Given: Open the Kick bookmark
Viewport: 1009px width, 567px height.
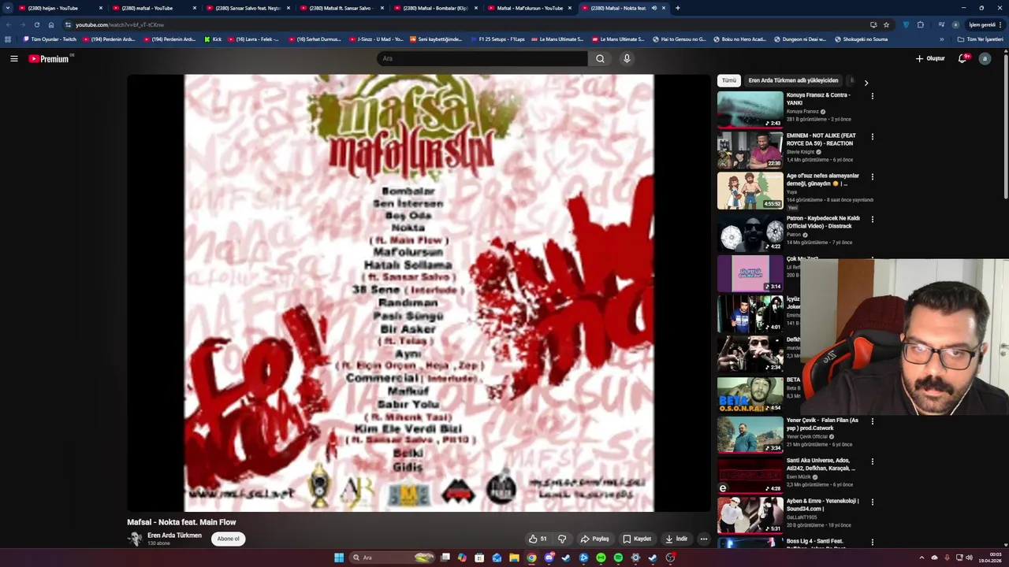Looking at the screenshot, I should 213,39.
